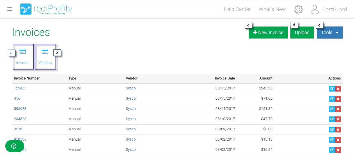The width and height of the screenshot is (354, 155).
Task: Open the Help Center link
Action: 237,9
